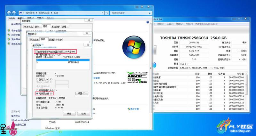Click the 系统和安全 breadcrumb in address bar
256x136 pixels.
tap(44, 13)
